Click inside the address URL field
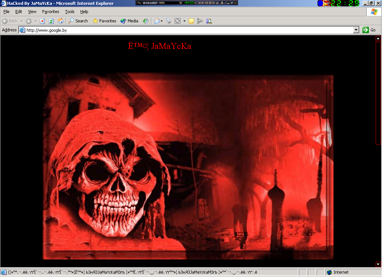 pyautogui.click(x=187, y=30)
